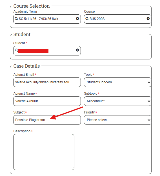The width and height of the screenshot is (160, 176).
Task: Click the Subject label
Action: coord(19,112)
